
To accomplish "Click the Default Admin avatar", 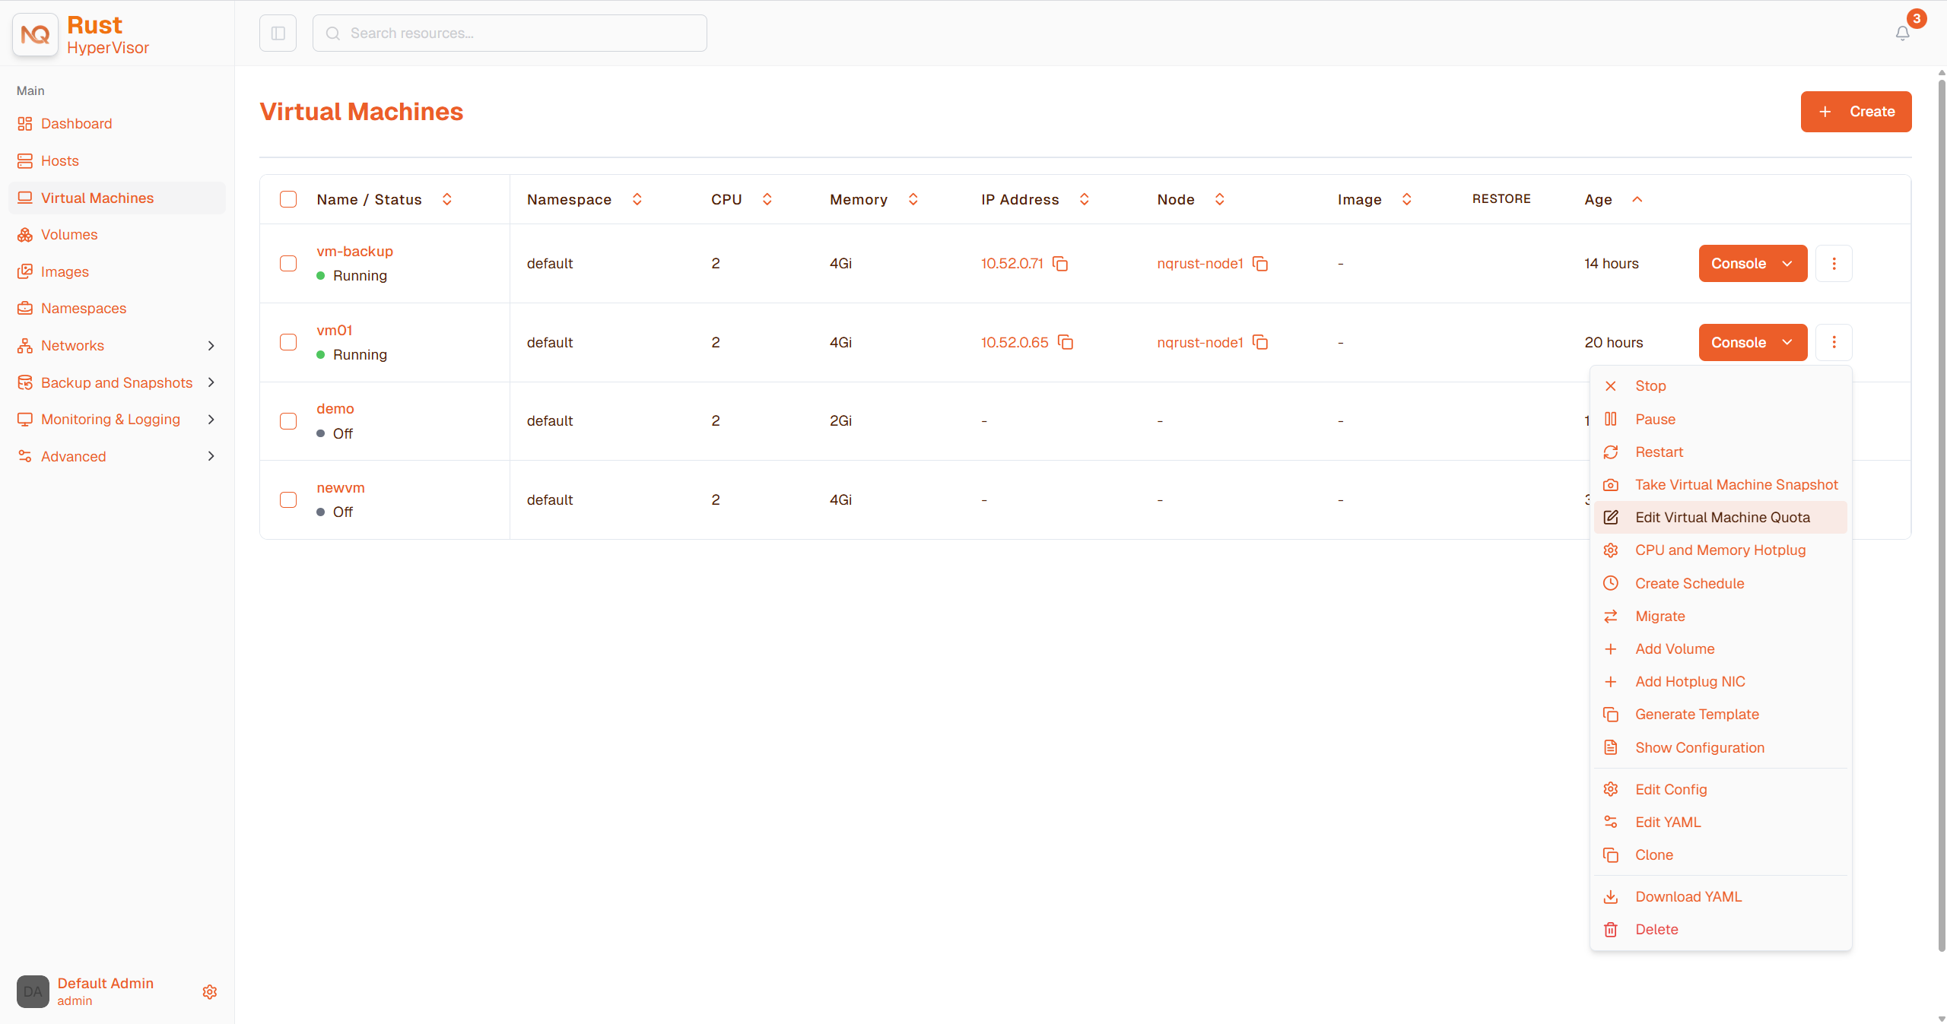I will [33, 992].
